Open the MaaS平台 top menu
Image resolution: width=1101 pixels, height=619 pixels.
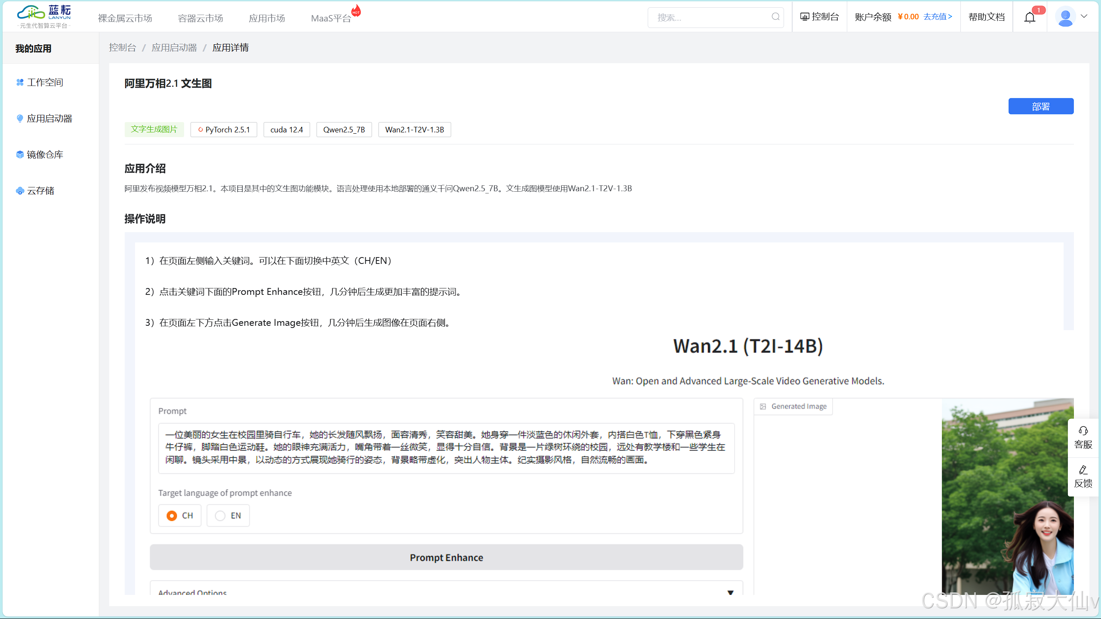[331, 18]
